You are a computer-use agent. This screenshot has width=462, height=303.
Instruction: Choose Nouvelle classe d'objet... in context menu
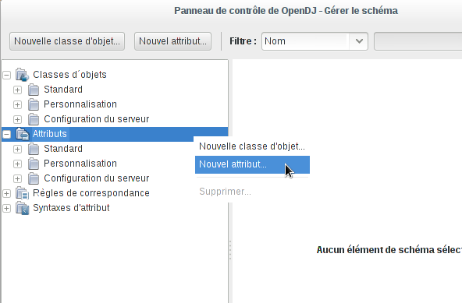252,146
